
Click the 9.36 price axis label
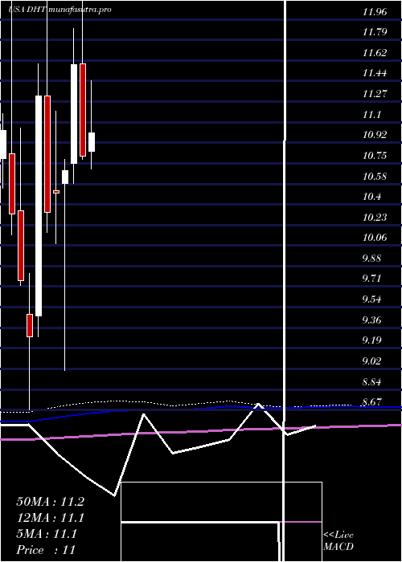click(x=371, y=320)
